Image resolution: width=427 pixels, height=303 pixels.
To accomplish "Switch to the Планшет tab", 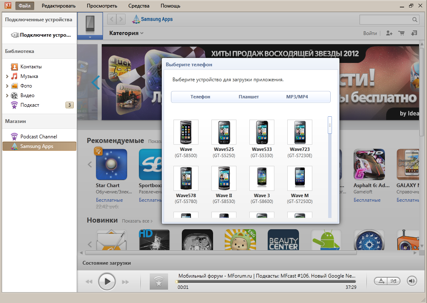I will pyautogui.click(x=249, y=97).
